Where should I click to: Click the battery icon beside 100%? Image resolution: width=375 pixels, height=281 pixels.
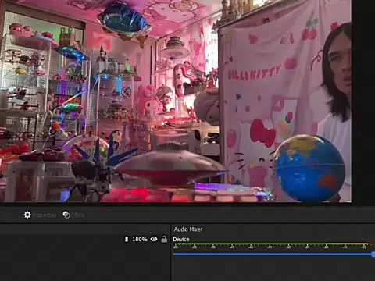pyautogui.click(x=127, y=239)
